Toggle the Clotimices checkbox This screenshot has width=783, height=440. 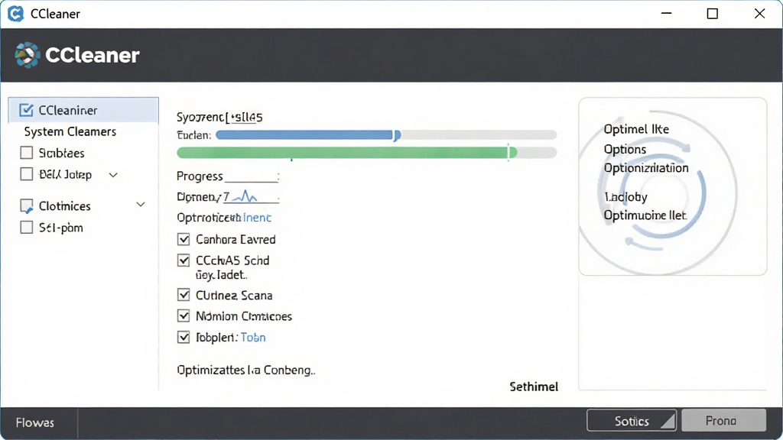27,206
